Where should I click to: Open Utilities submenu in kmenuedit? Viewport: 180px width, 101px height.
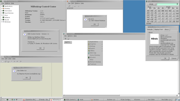click(x=95, y=51)
